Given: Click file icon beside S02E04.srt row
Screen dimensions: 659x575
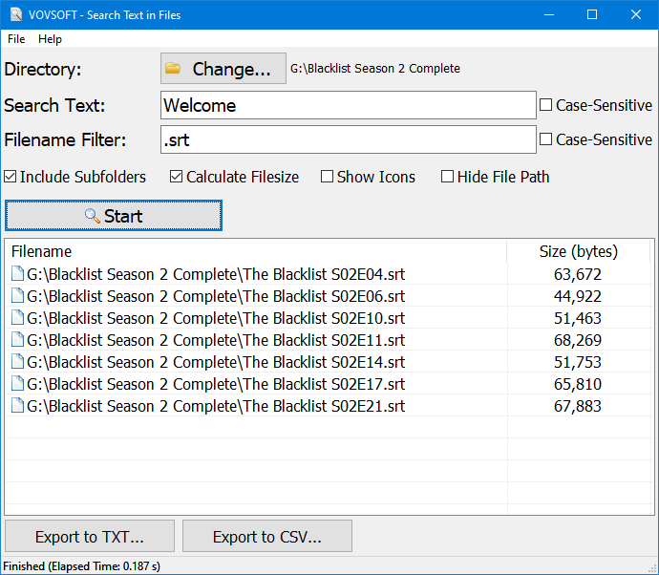Looking at the screenshot, I should click(17, 273).
